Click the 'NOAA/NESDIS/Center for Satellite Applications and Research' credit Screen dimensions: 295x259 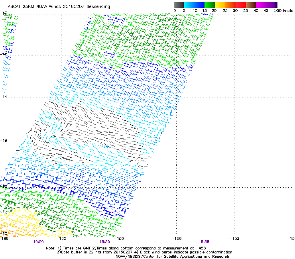point(172,257)
